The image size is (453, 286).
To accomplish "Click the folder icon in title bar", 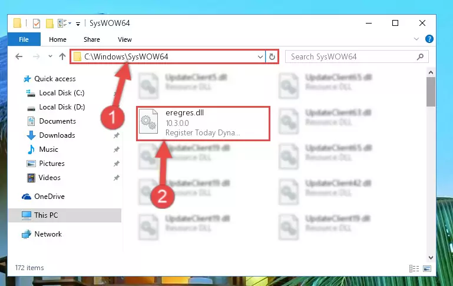I will point(17,23).
